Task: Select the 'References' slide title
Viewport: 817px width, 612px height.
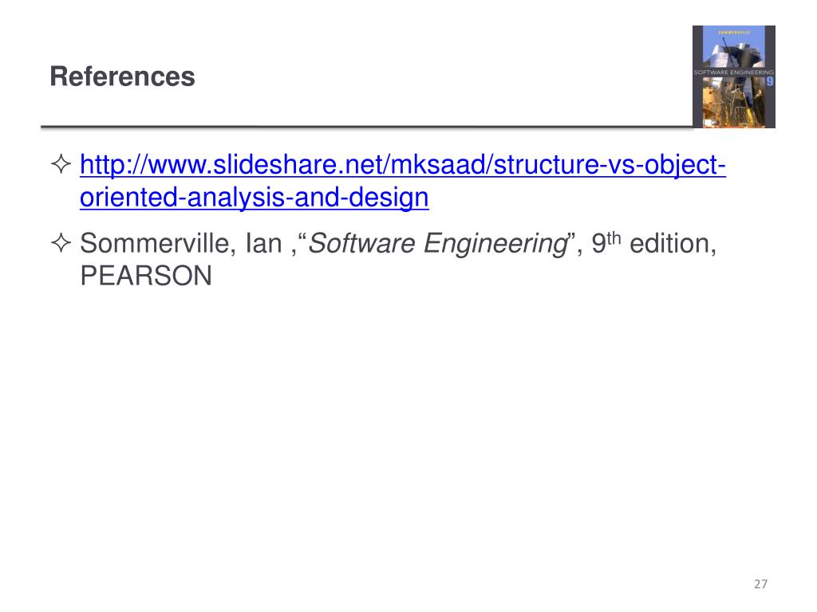Action: pyautogui.click(x=122, y=76)
